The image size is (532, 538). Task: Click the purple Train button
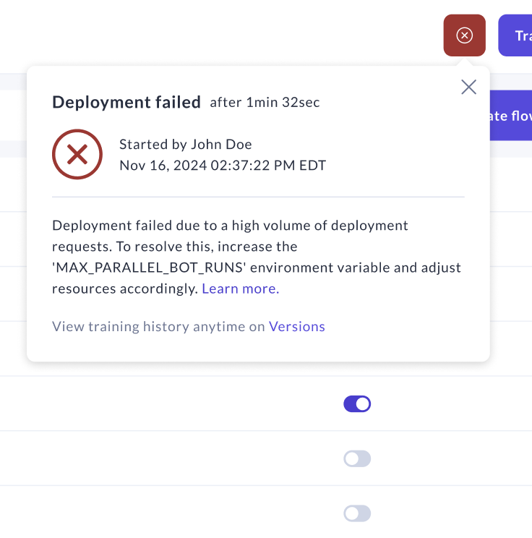coord(516,35)
